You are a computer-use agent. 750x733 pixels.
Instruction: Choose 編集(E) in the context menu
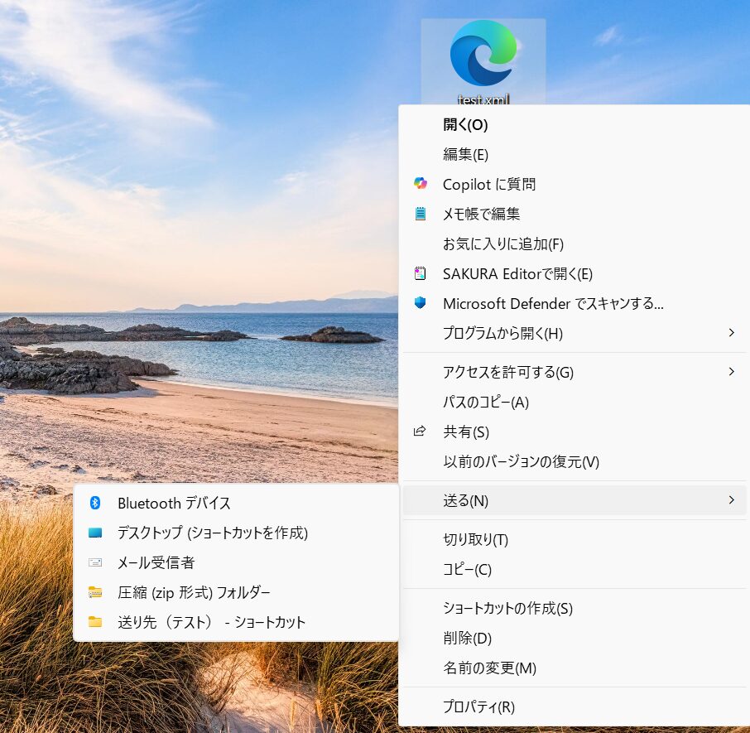[x=575, y=155]
